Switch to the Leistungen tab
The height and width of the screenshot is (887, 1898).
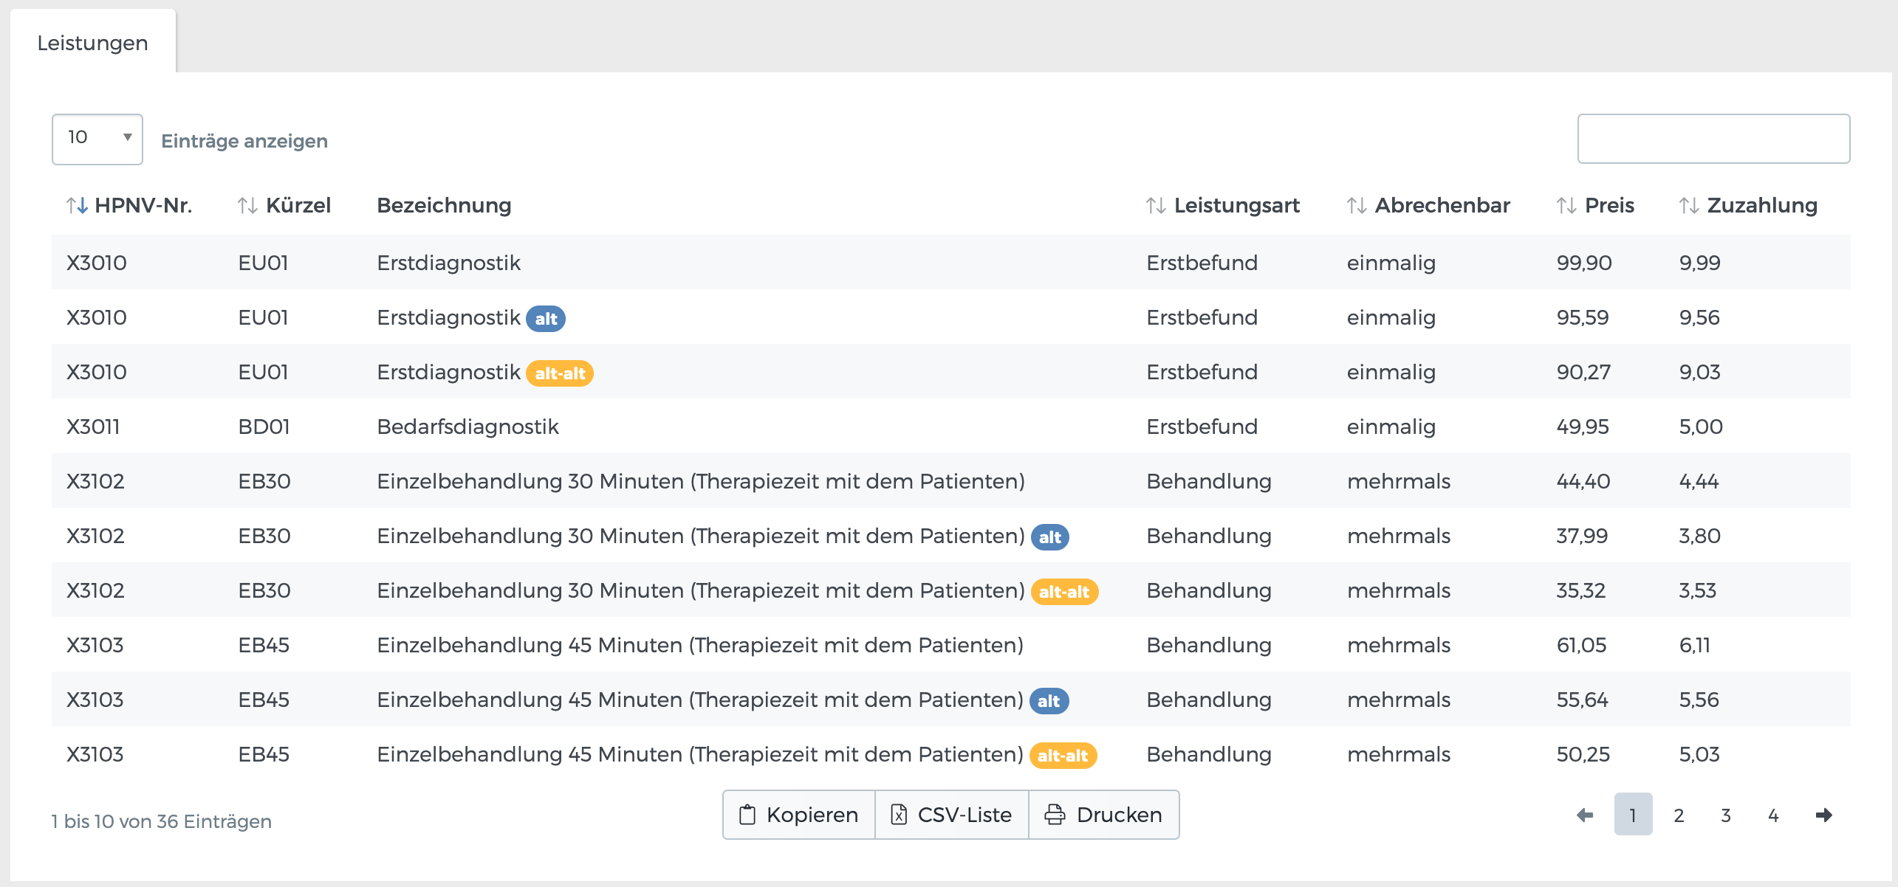(x=92, y=43)
